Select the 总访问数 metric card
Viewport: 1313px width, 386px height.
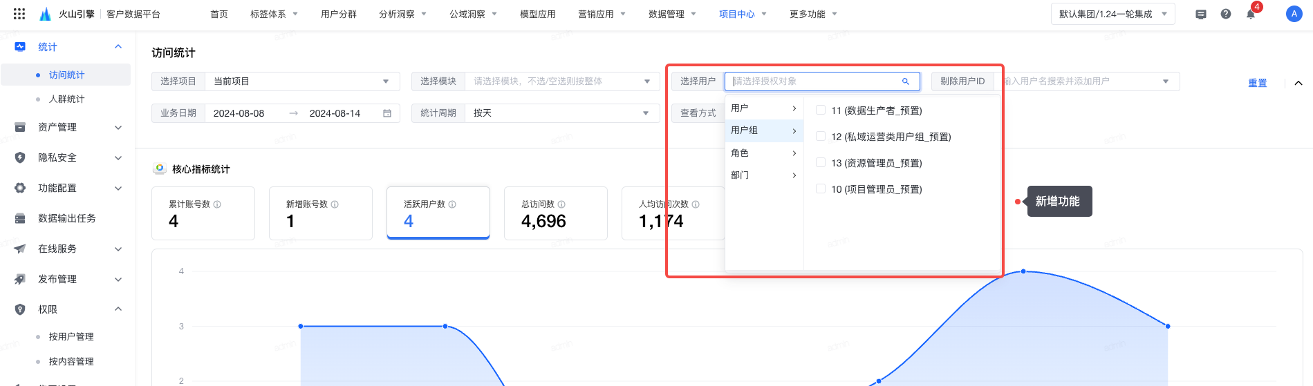(x=556, y=213)
